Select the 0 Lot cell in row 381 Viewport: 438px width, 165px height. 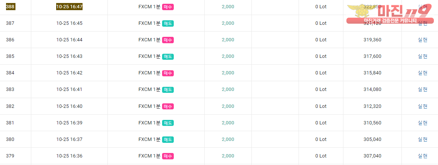321,123
